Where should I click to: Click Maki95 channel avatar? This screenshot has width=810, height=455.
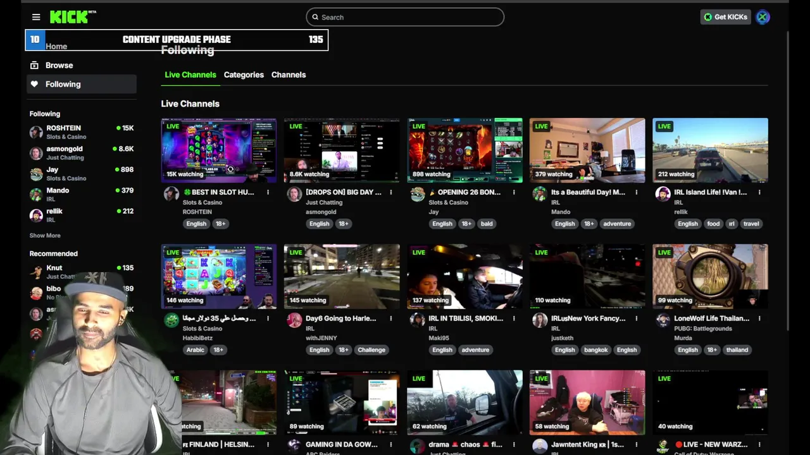point(417,320)
